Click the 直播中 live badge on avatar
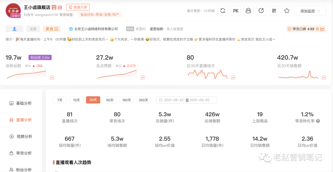 16,16
